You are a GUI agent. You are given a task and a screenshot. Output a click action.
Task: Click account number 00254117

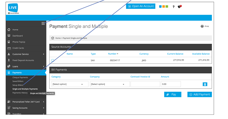pos(115,60)
